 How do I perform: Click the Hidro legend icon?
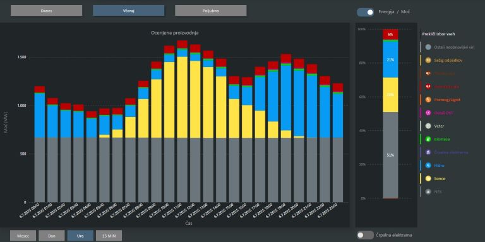(428, 166)
